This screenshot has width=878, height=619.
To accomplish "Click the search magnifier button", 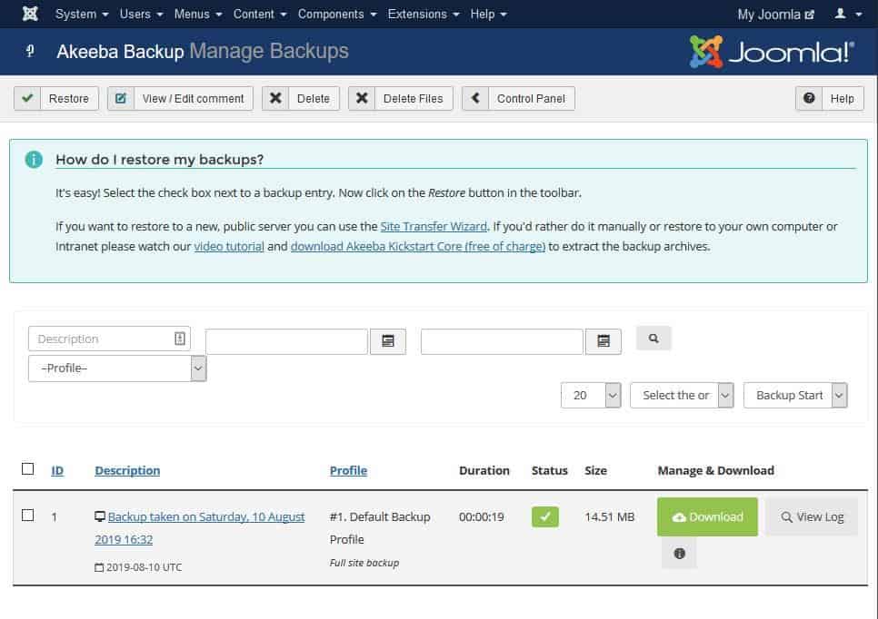I will pyautogui.click(x=654, y=339).
